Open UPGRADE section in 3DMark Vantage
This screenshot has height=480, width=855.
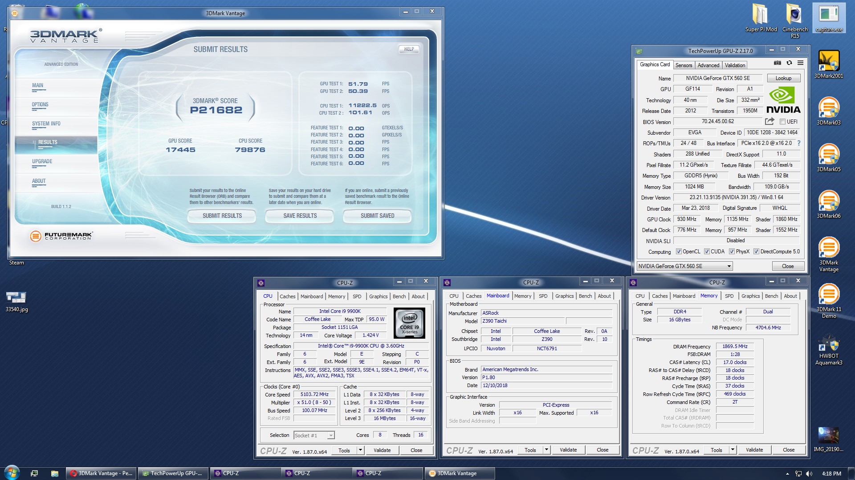(42, 162)
